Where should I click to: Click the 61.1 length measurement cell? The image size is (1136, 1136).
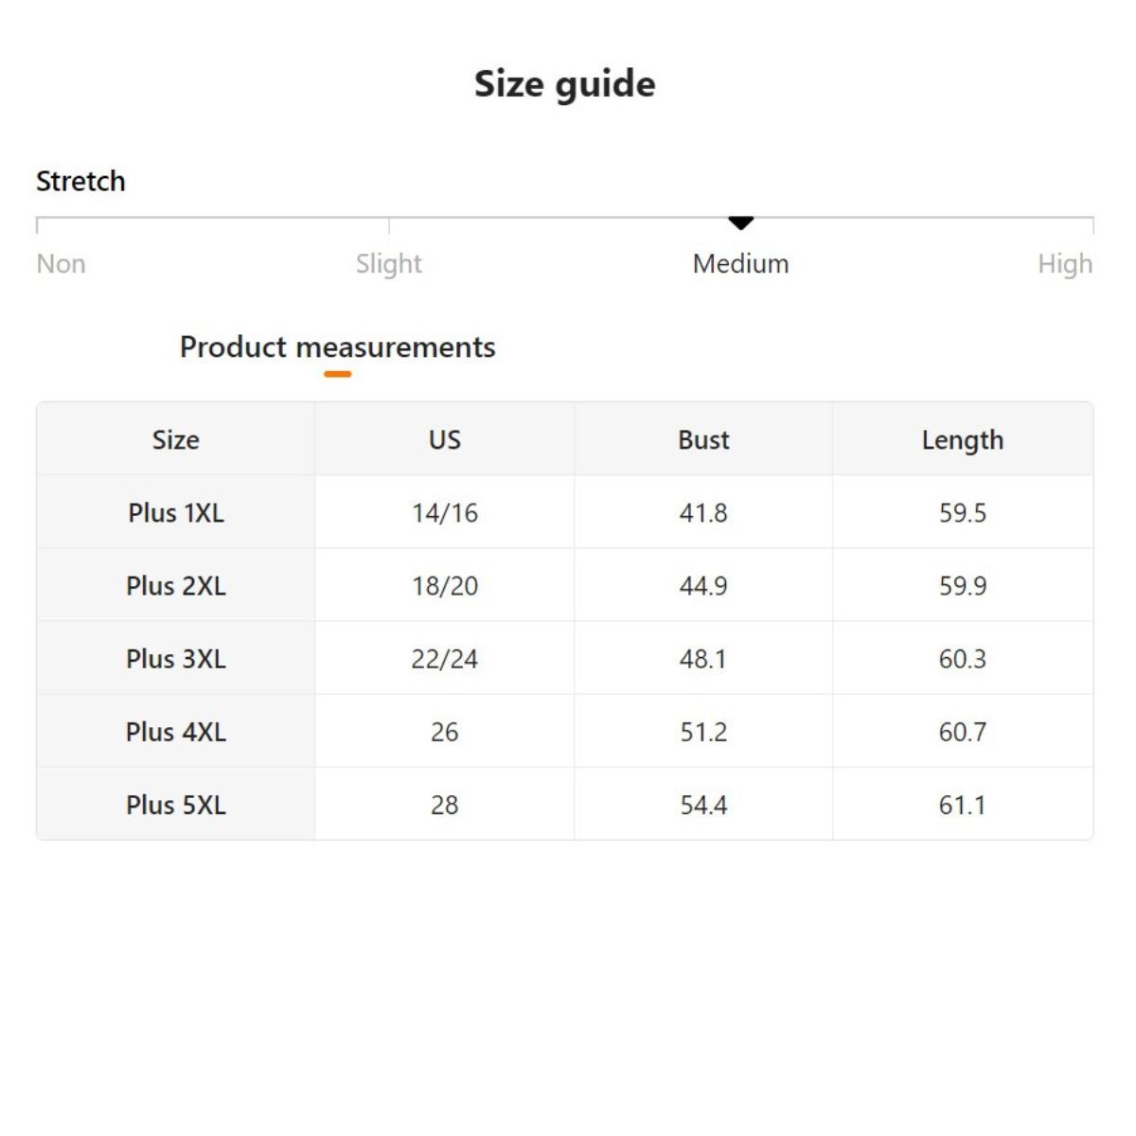pyautogui.click(x=962, y=805)
